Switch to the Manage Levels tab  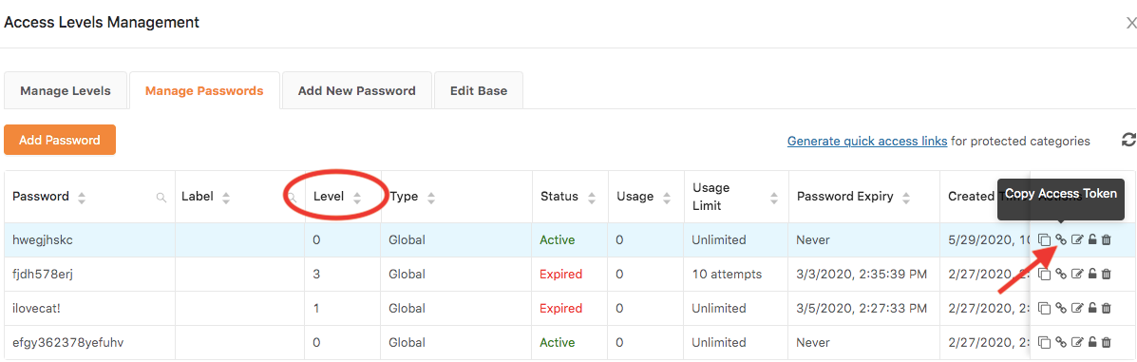click(66, 90)
